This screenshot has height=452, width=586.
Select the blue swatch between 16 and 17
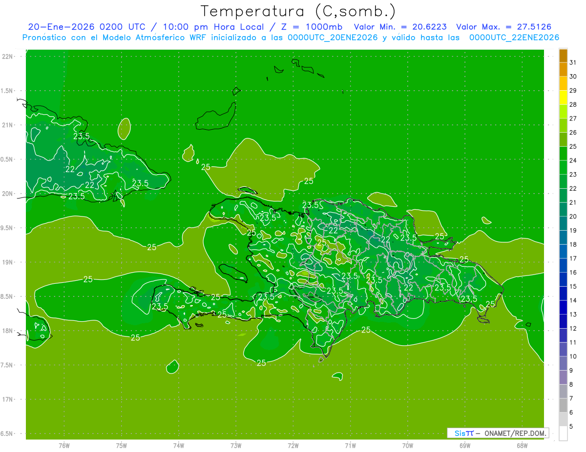click(563, 265)
